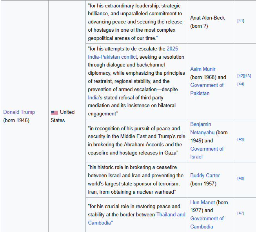The width and height of the screenshot is (256, 232).
Task: Click the United States flag icon
Action: click(x=54, y=113)
